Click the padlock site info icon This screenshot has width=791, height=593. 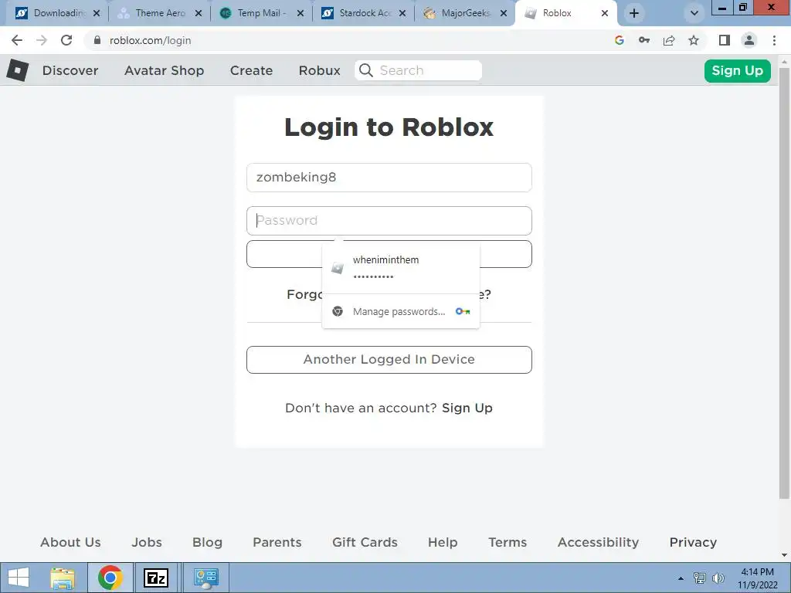(x=97, y=40)
